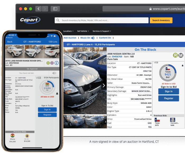Click the gray M badge on Nissan Sentra
This screenshot has height=154, width=185.
tap(181, 55)
